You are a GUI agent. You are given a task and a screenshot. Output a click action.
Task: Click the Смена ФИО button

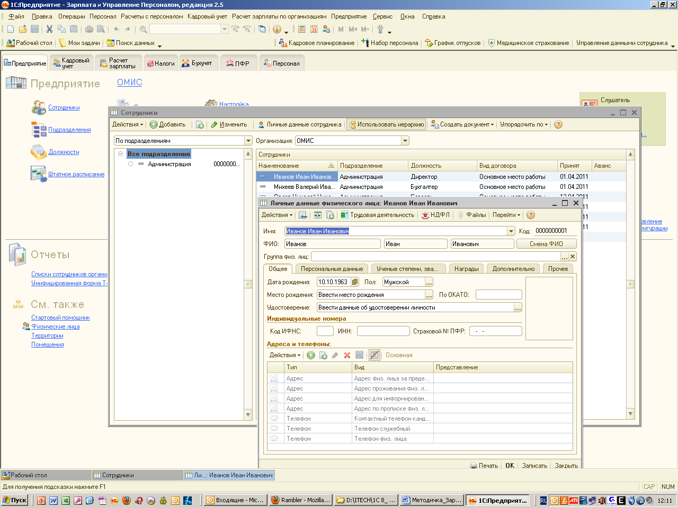click(546, 244)
